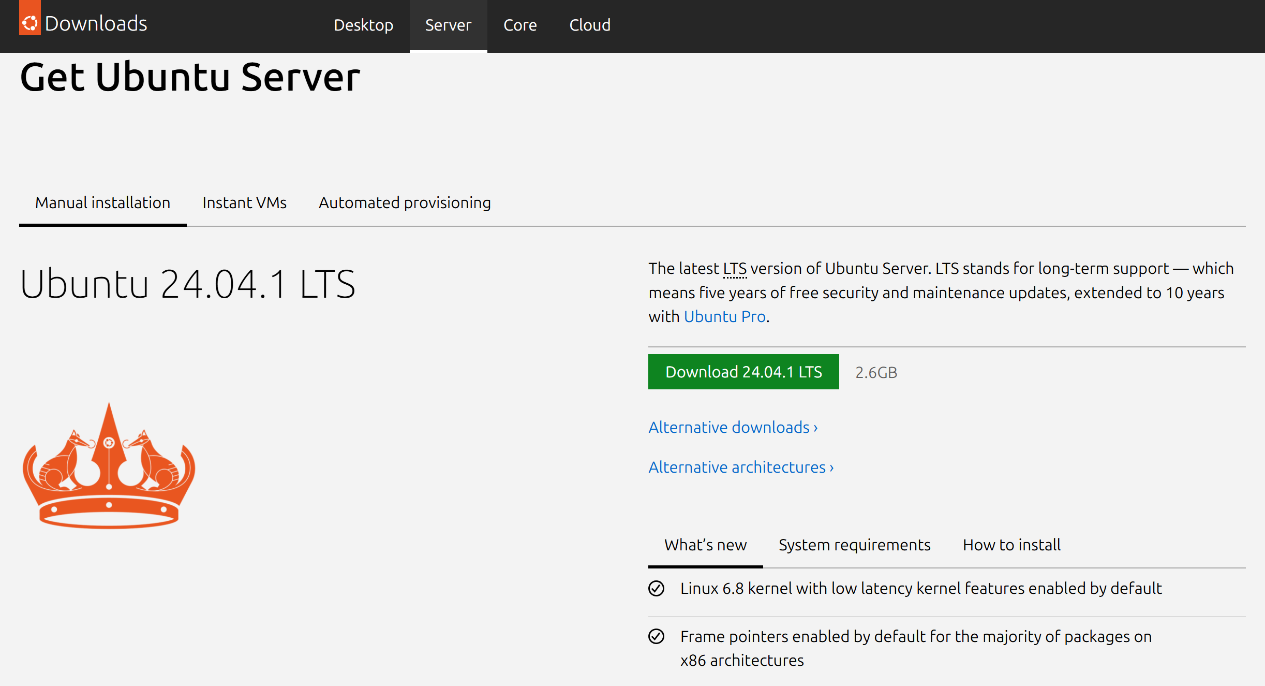1265x686 pixels.
Task: Click the orange crown mascot image
Action: coord(109,465)
